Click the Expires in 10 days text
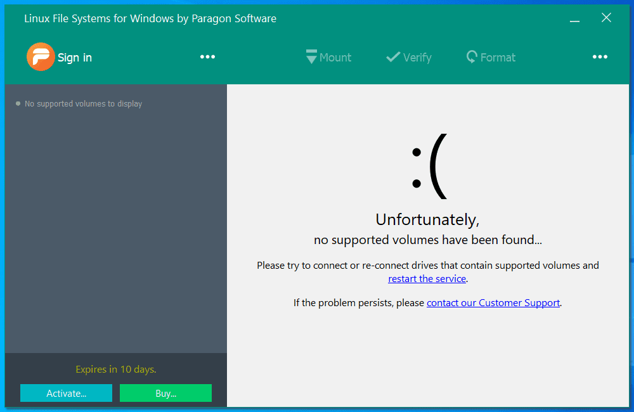The height and width of the screenshot is (412, 634). (115, 369)
